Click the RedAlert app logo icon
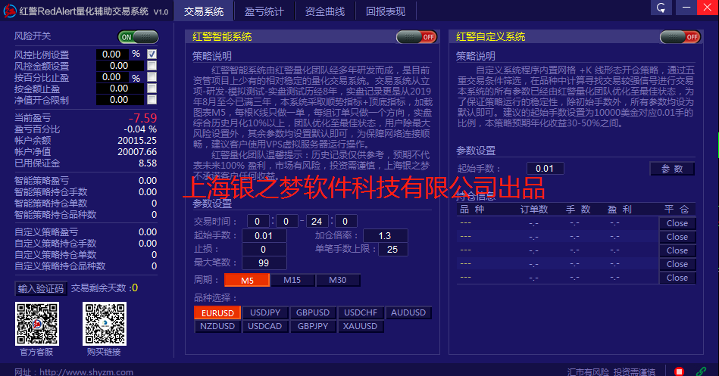The image size is (719, 376). point(9,11)
